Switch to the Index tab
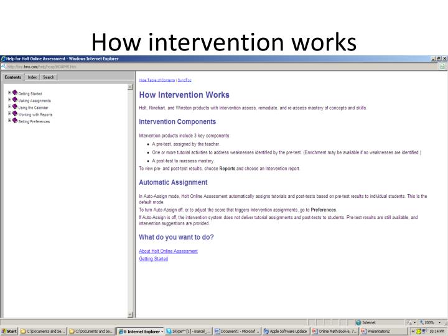Viewport: 448px width, 336px height. pos(32,77)
